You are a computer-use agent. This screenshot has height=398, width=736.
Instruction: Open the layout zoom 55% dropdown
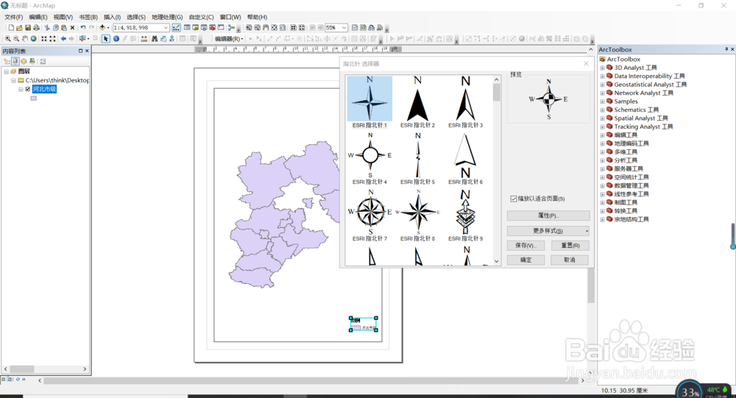[x=344, y=28]
